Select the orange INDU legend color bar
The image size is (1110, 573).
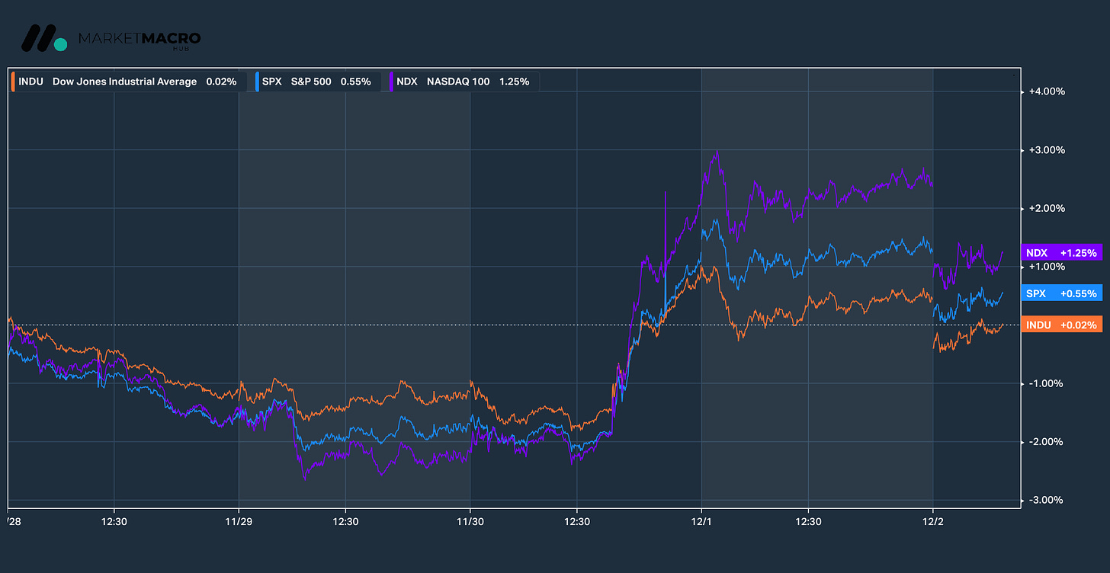point(13,81)
